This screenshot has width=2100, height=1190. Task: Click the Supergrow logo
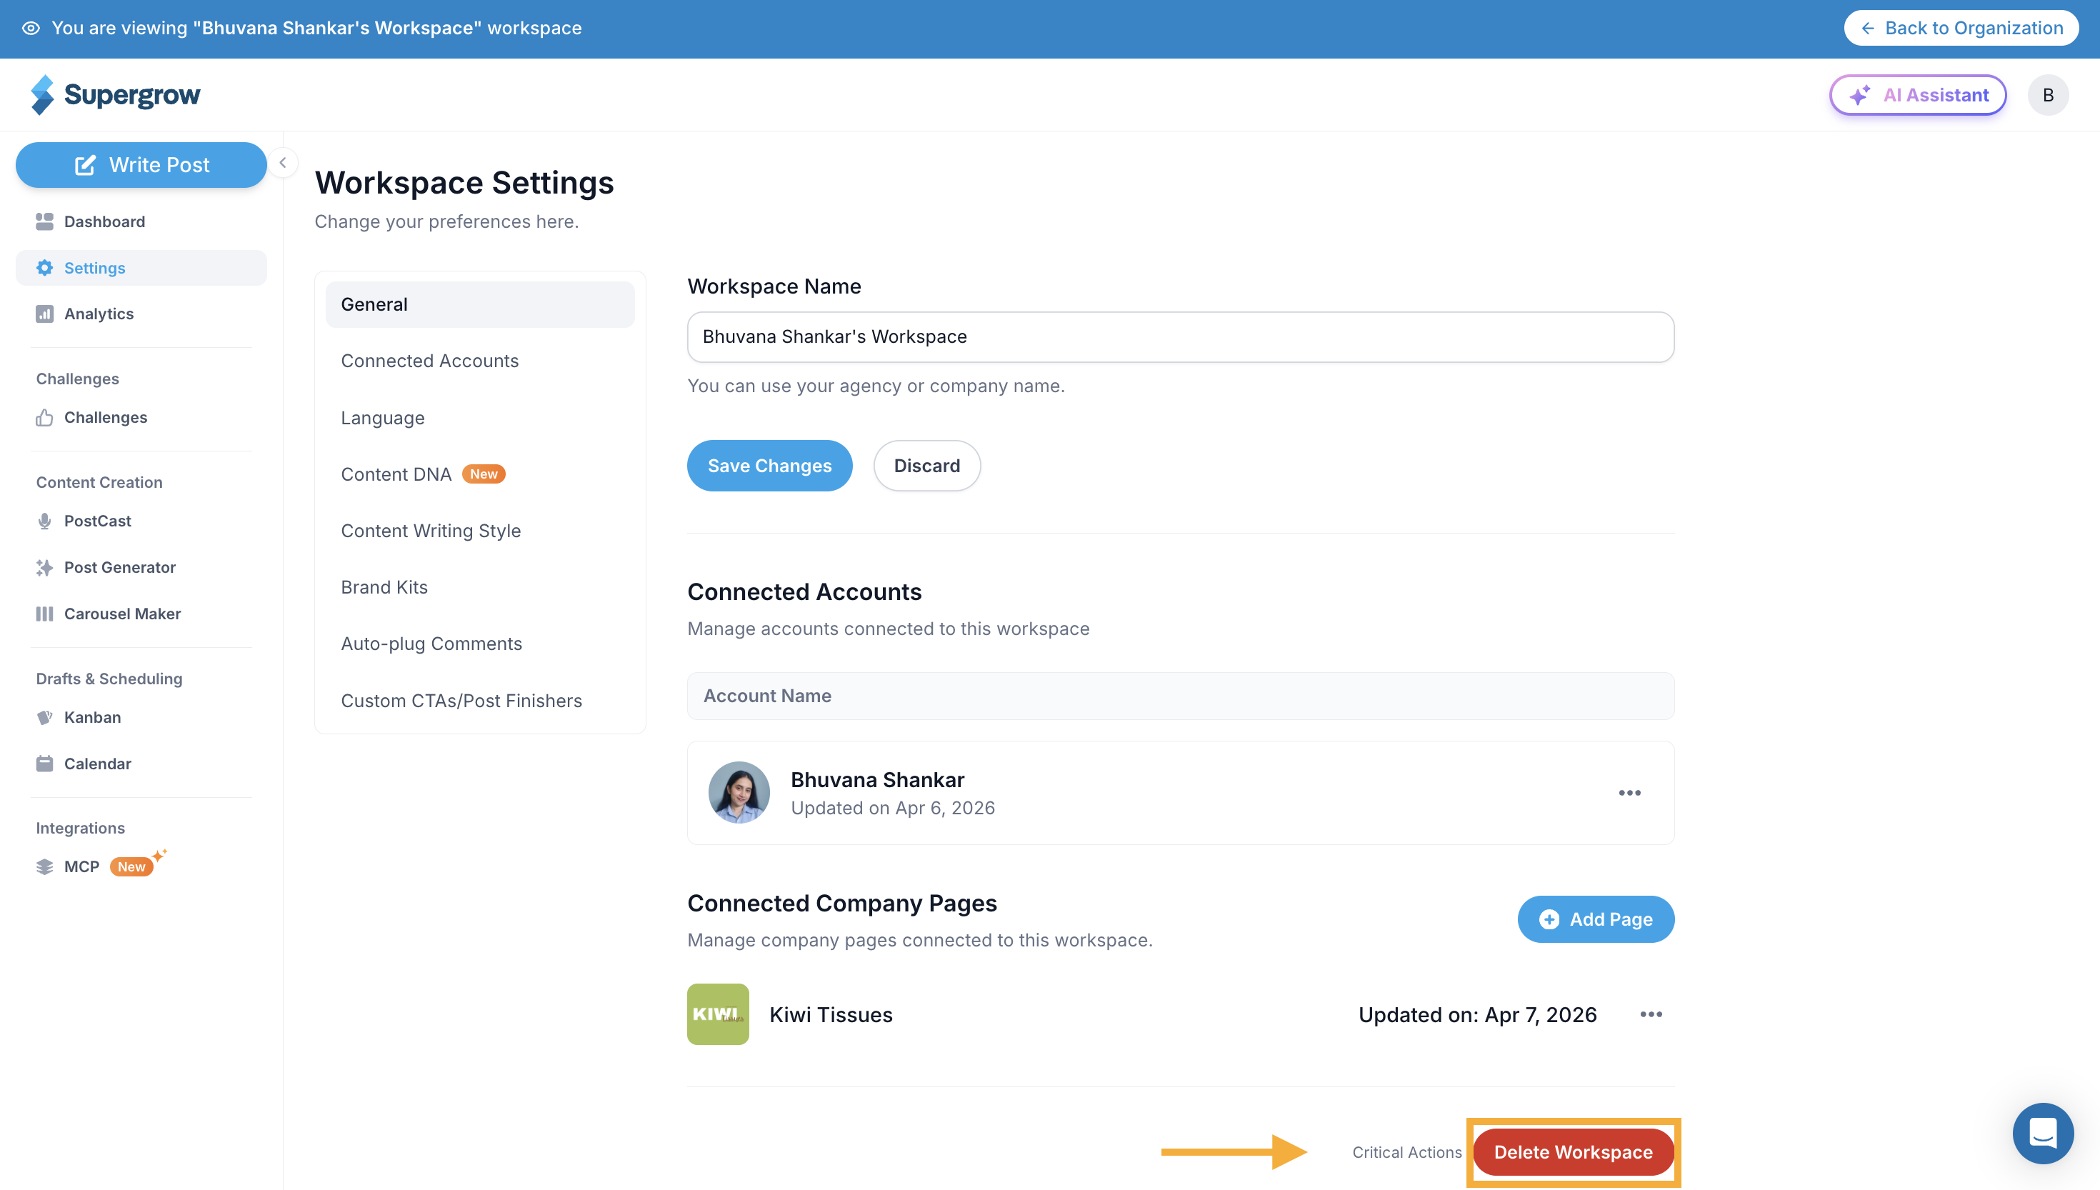115,95
